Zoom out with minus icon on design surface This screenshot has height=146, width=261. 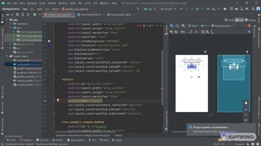[246, 115]
